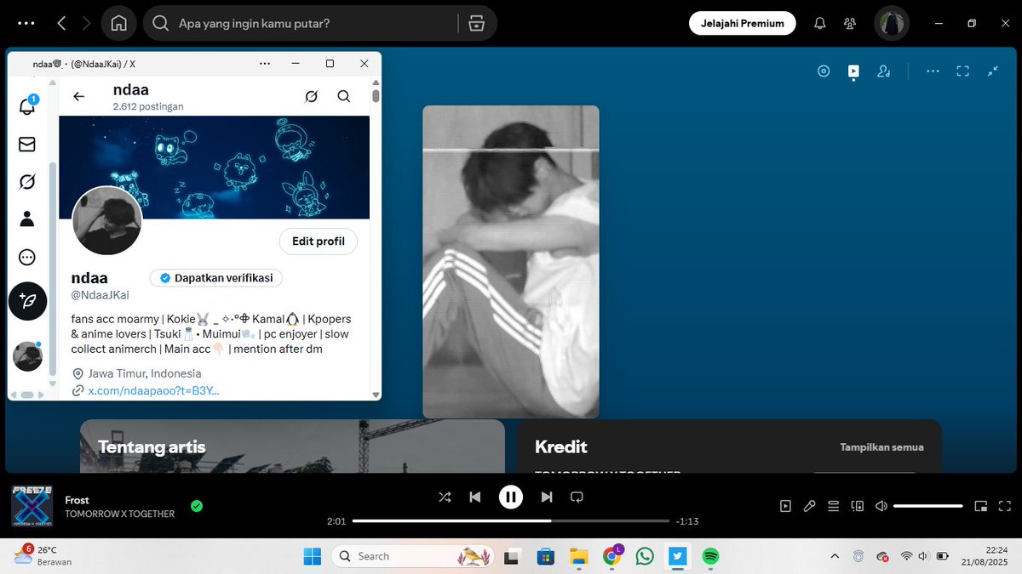The width and height of the screenshot is (1022, 574).
Task: Open the More circle menu in X sidebar
Action: coord(27,257)
